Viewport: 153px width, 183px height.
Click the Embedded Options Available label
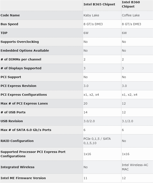25,50
